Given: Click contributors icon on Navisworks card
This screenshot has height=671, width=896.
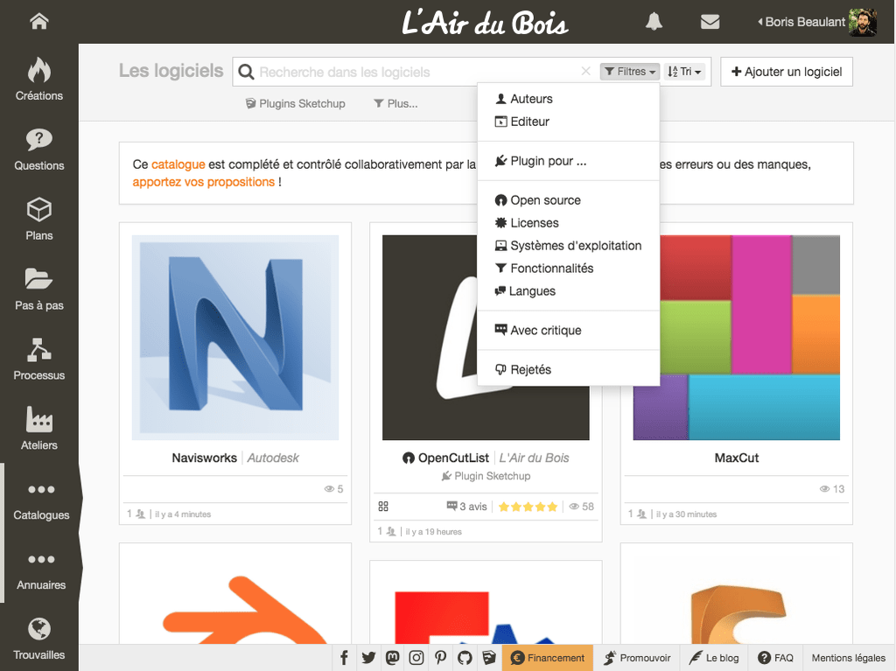Looking at the screenshot, I should click(140, 514).
